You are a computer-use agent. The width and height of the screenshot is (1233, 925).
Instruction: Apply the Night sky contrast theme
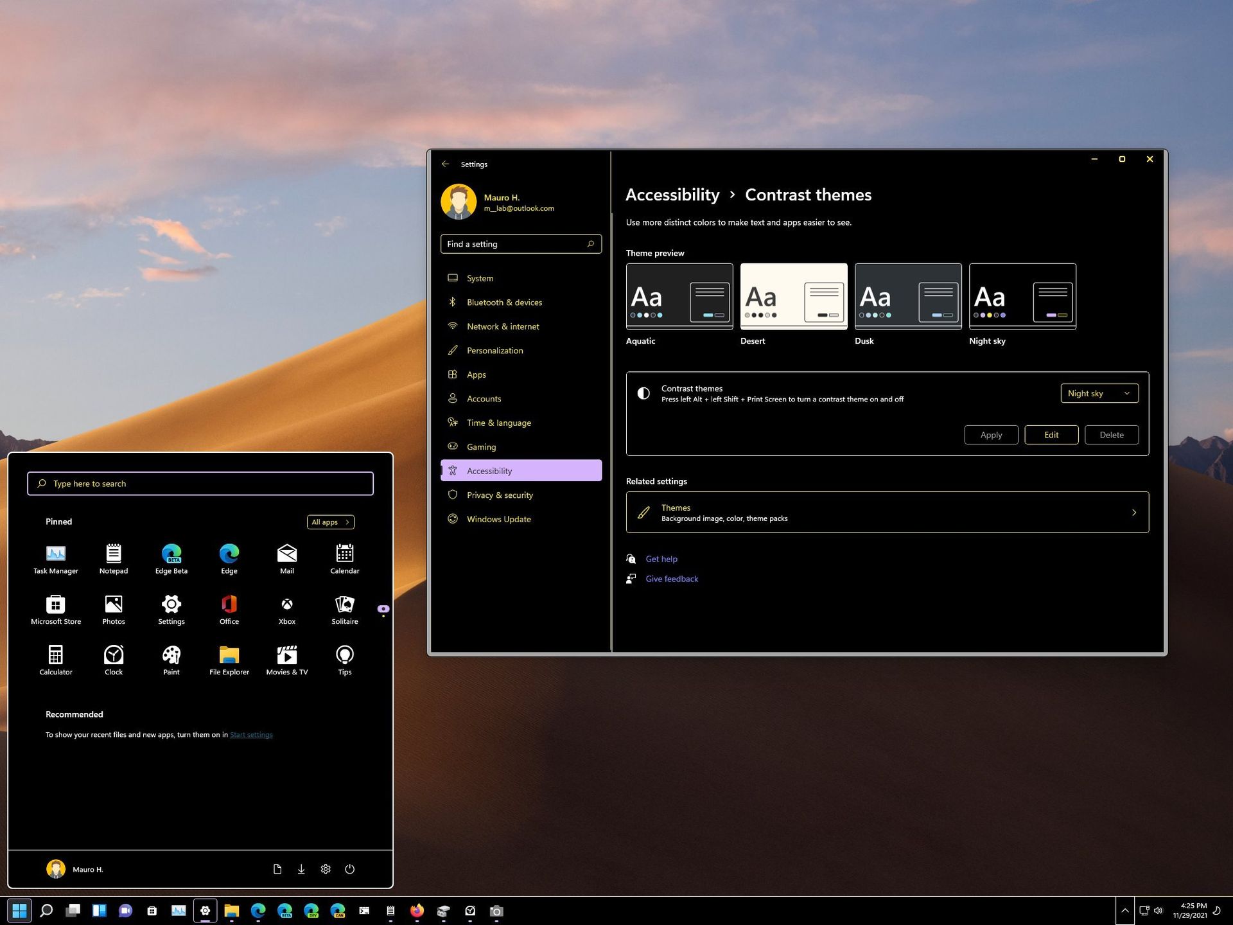[991, 434]
